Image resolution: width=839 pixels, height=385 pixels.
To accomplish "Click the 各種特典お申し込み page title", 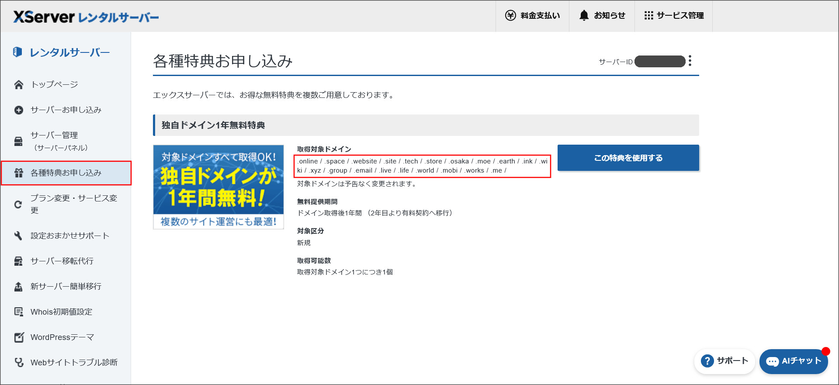I will pyautogui.click(x=223, y=61).
